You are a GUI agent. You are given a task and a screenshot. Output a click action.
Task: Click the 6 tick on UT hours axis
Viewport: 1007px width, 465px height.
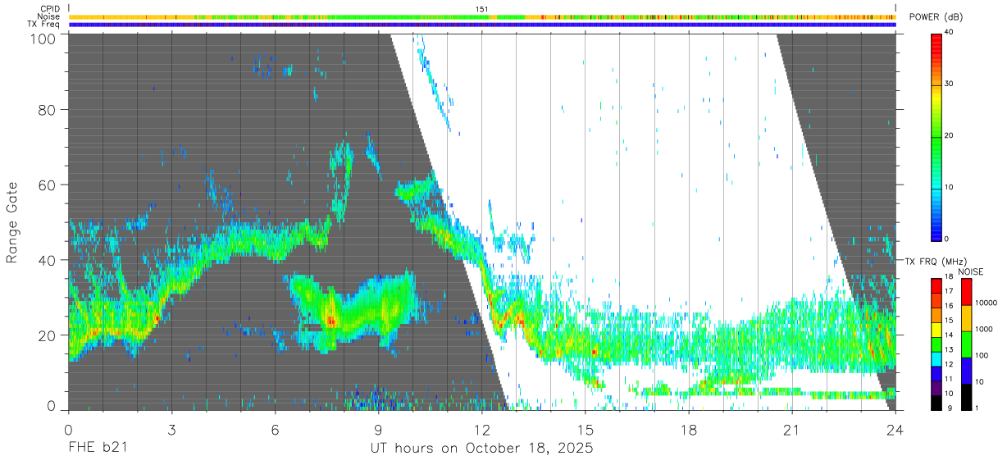[276, 428]
